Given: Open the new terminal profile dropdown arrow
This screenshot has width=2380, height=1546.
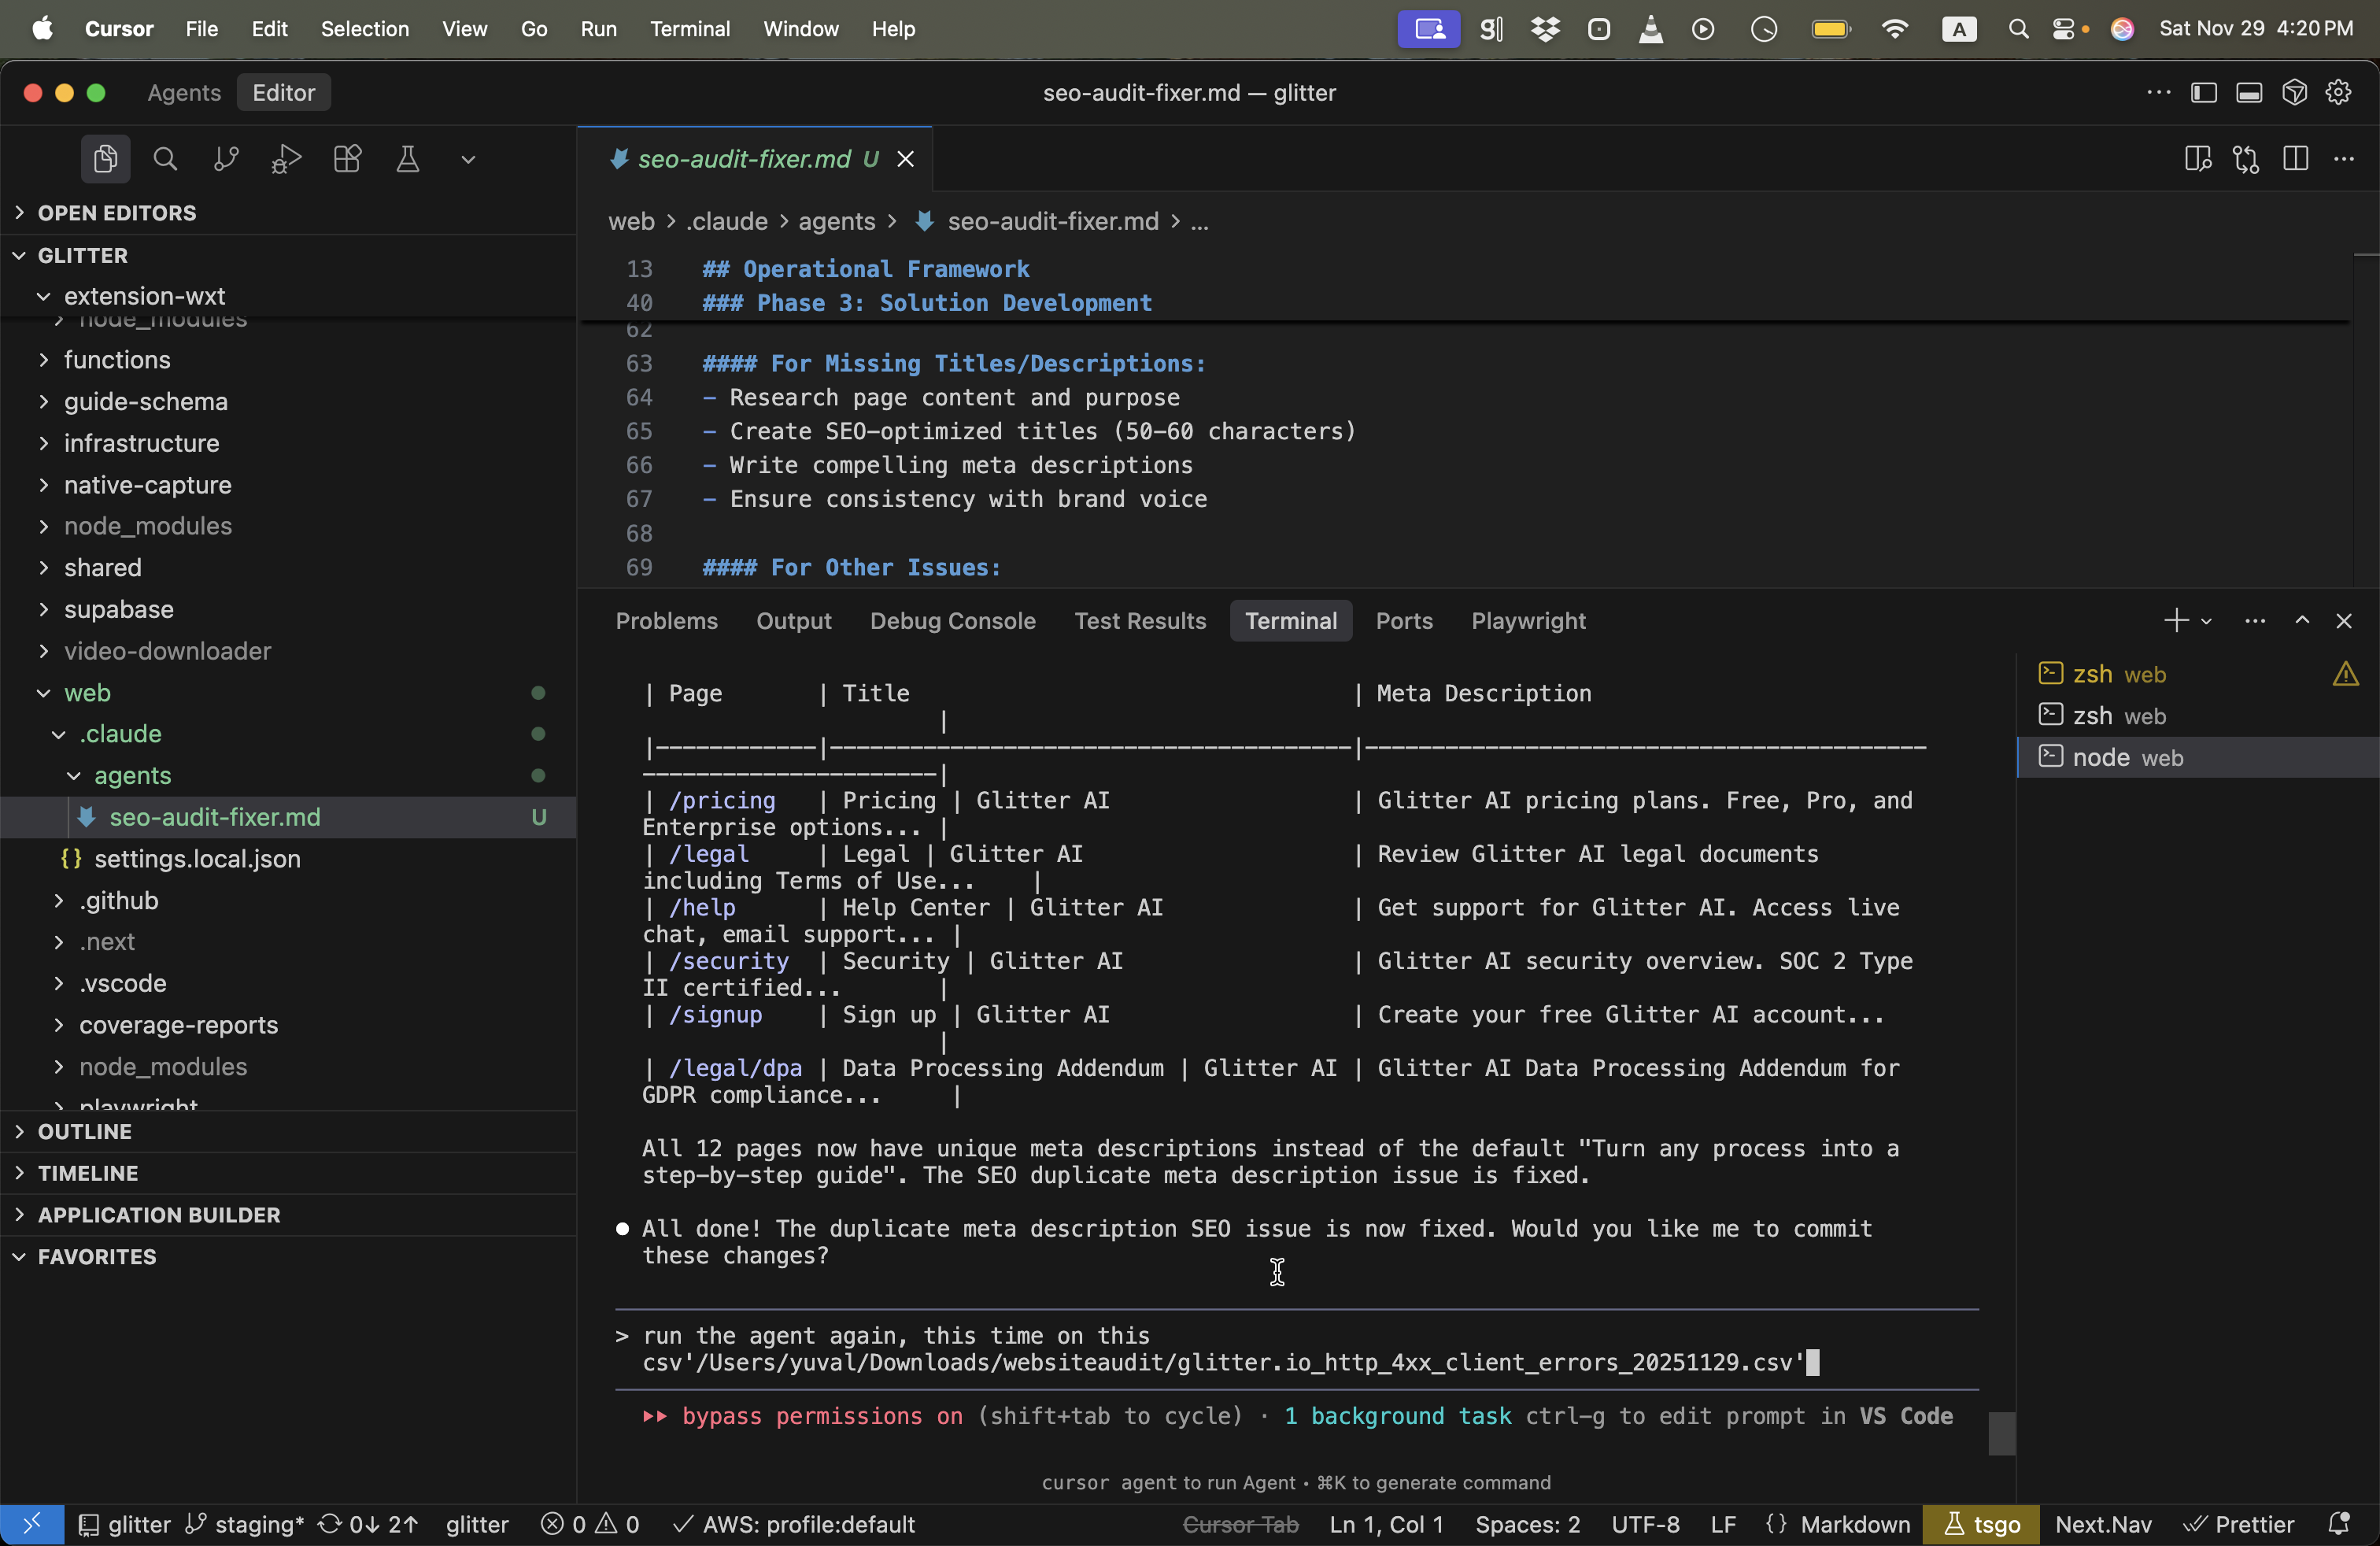Looking at the screenshot, I should pos(2206,622).
